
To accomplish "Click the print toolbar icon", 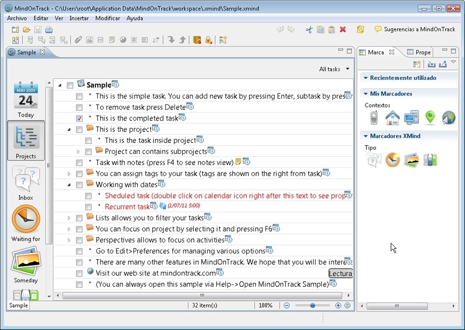I will pos(49,30).
